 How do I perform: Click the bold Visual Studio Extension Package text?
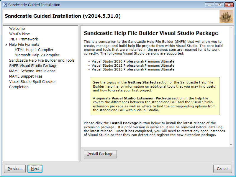pyautogui.click(x=141, y=98)
